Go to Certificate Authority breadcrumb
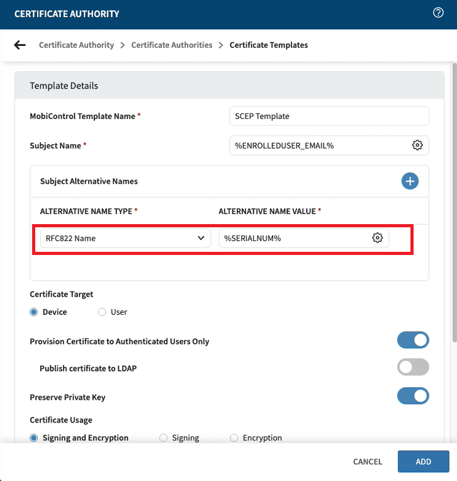Viewport: 457px width, 481px height. click(x=76, y=45)
